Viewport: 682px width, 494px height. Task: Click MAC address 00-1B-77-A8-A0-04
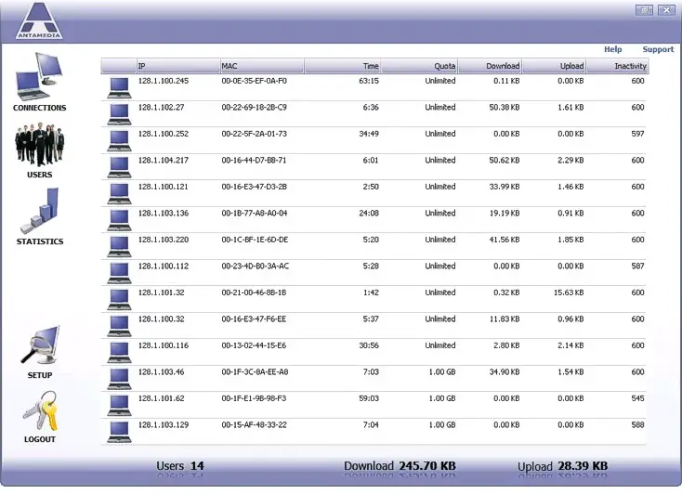pyautogui.click(x=255, y=214)
